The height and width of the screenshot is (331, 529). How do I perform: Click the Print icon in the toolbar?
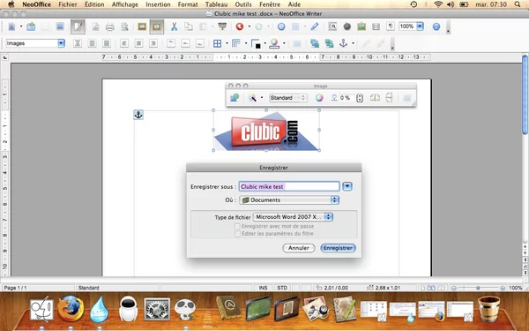[110, 26]
